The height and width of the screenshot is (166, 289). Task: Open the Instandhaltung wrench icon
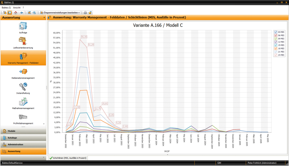coord(23,87)
